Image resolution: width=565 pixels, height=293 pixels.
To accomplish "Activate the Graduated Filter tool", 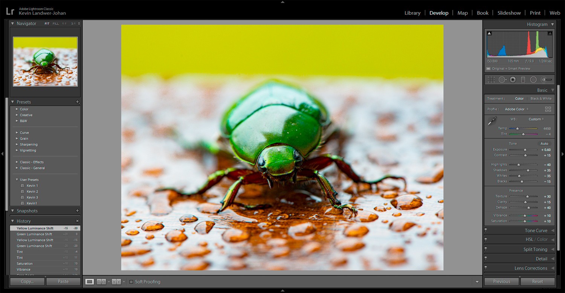I will pos(523,79).
